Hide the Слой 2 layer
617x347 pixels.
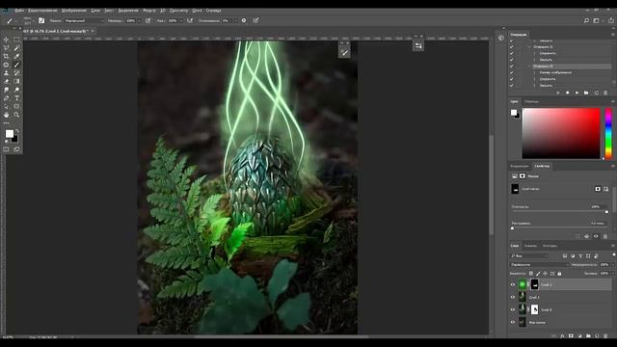[x=513, y=284]
